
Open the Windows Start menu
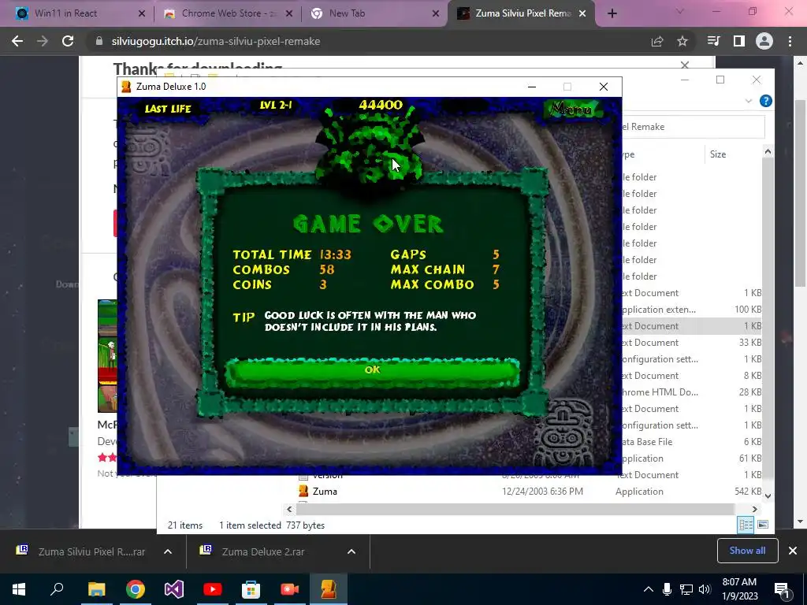coord(19,589)
